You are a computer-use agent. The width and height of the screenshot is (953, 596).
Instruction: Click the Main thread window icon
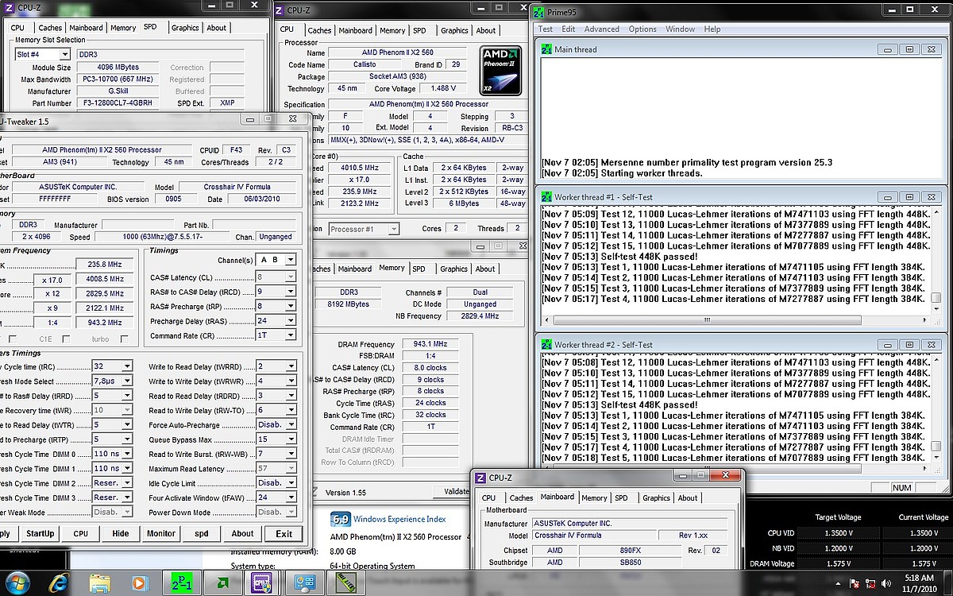pyautogui.click(x=546, y=49)
